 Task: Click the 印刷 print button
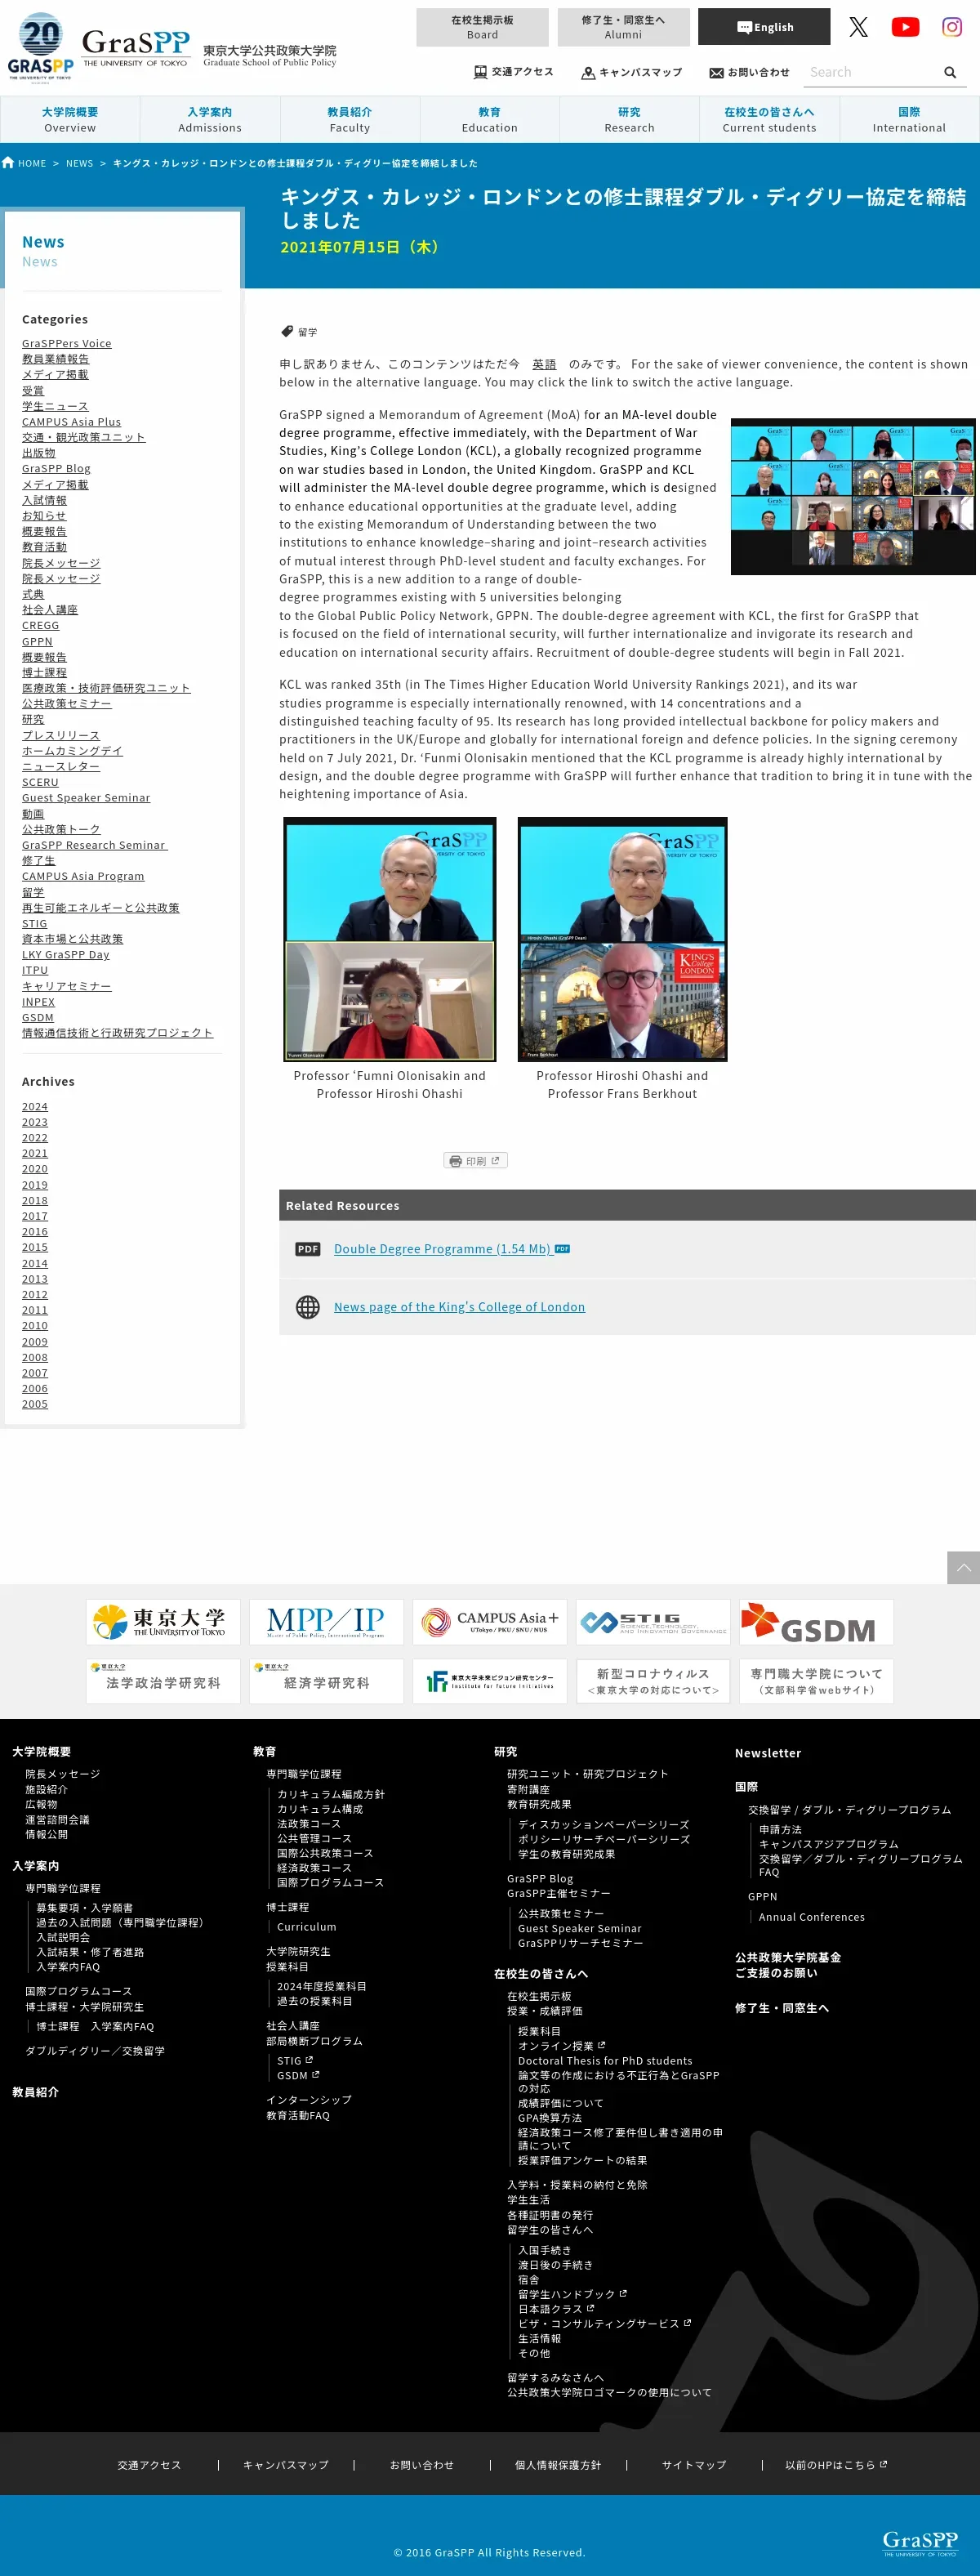(475, 1161)
